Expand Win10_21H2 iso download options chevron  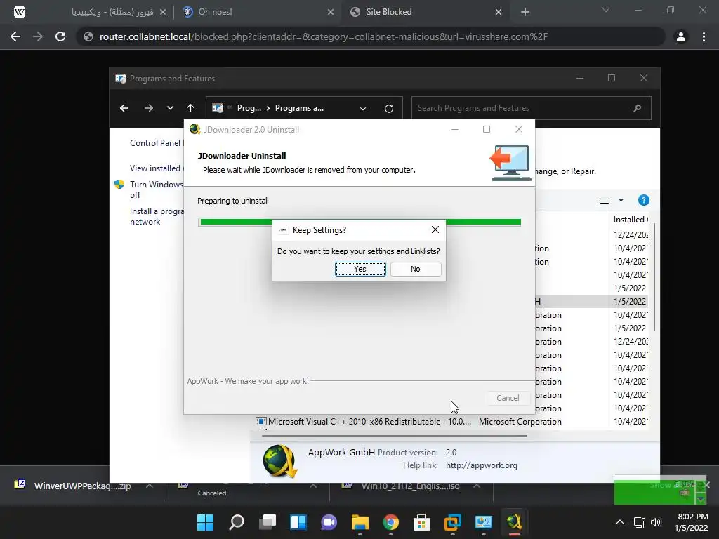477,486
